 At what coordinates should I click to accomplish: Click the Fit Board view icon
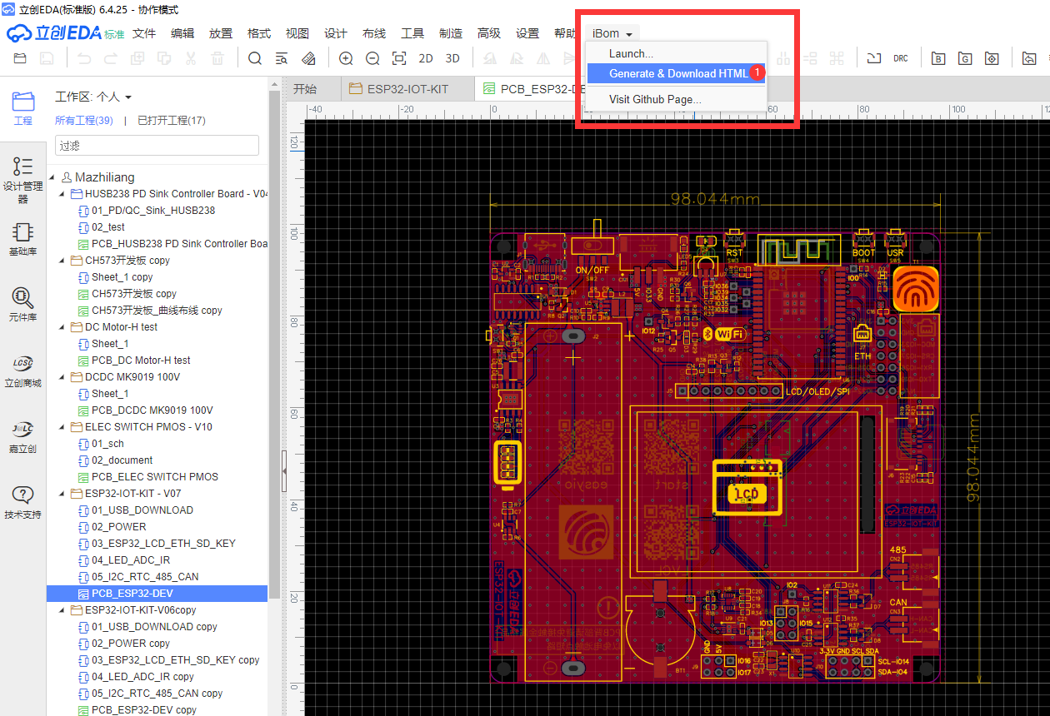click(x=400, y=58)
